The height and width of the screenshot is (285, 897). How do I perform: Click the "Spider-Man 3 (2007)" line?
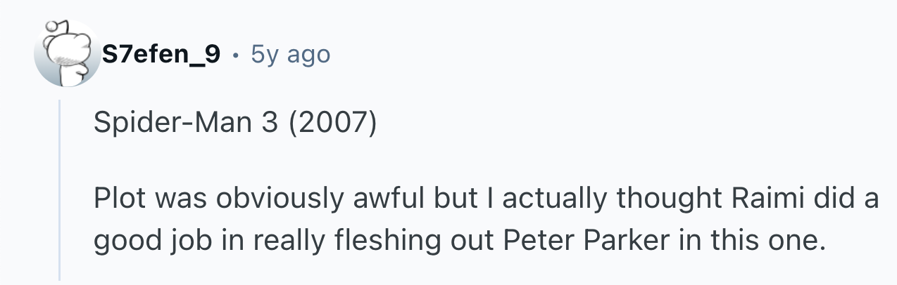click(235, 125)
